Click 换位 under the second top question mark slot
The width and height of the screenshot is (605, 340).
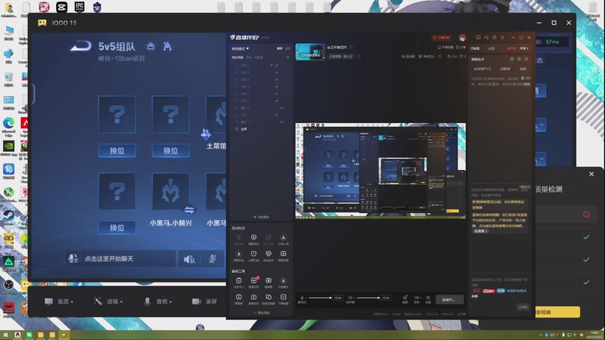[x=171, y=150]
